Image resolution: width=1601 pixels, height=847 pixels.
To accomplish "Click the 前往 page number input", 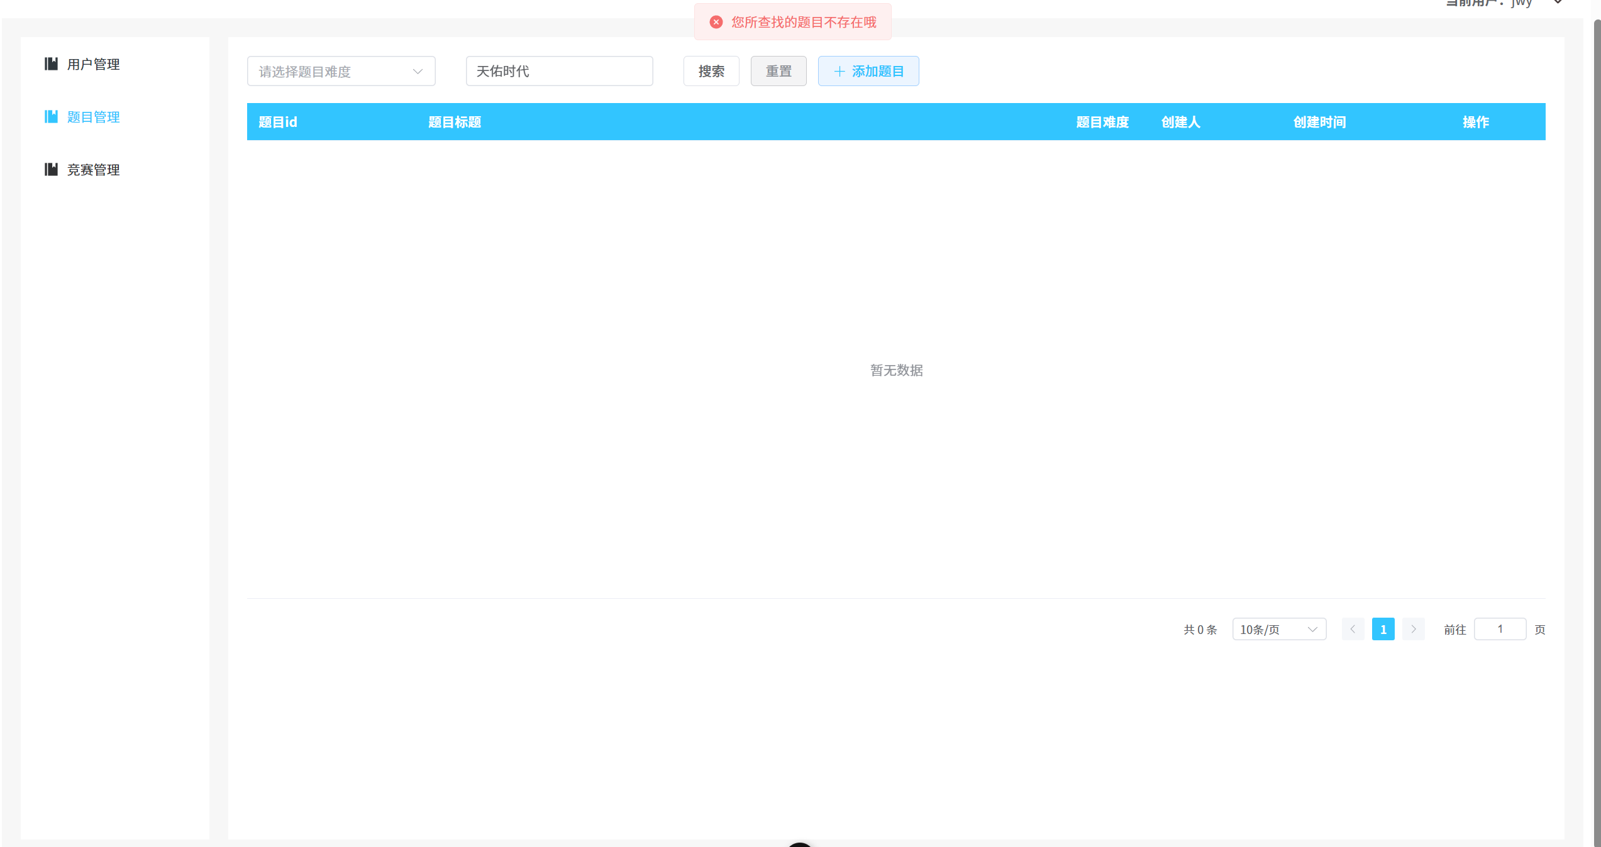I will tap(1500, 629).
